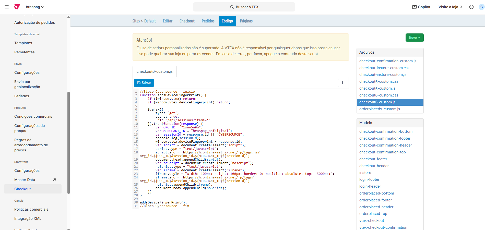Open file orderplaced2-custom.js
Viewport: 485px width, 230px height.
click(x=380, y=109)
